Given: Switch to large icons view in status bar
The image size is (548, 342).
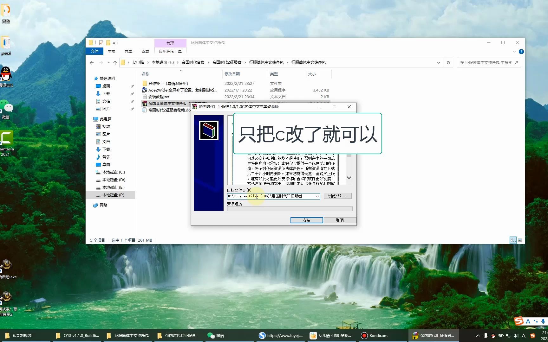Looking at the screenshot, I should pyautogui.click(x=520, y=240).
